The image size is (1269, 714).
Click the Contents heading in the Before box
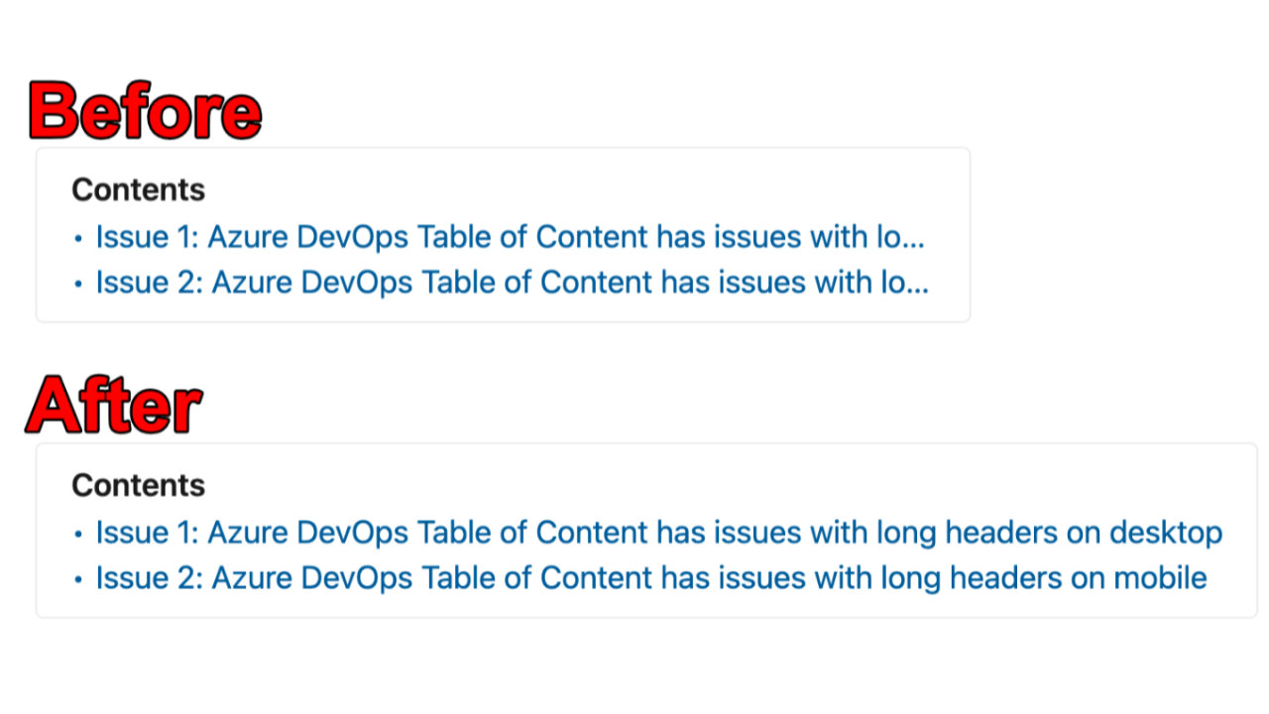point(138,190)
